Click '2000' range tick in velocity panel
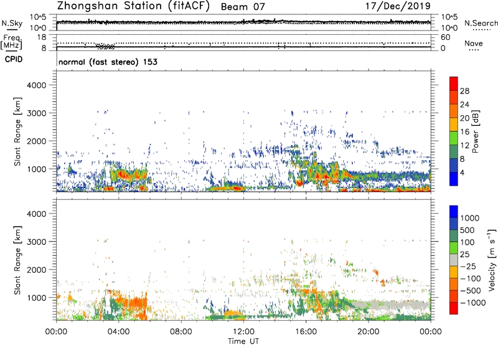The image size is (498, 345). [36, 270]
